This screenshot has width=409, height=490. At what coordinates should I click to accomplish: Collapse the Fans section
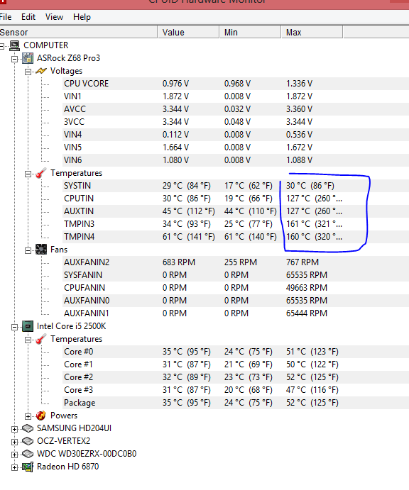[x=28, y=250]
